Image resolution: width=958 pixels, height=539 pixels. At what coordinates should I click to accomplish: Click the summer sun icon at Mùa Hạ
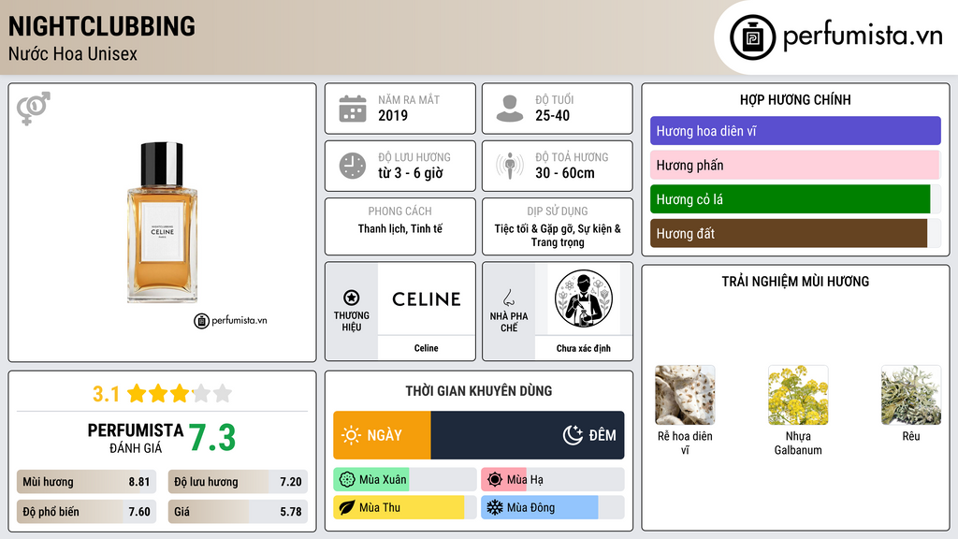(495, 480)
